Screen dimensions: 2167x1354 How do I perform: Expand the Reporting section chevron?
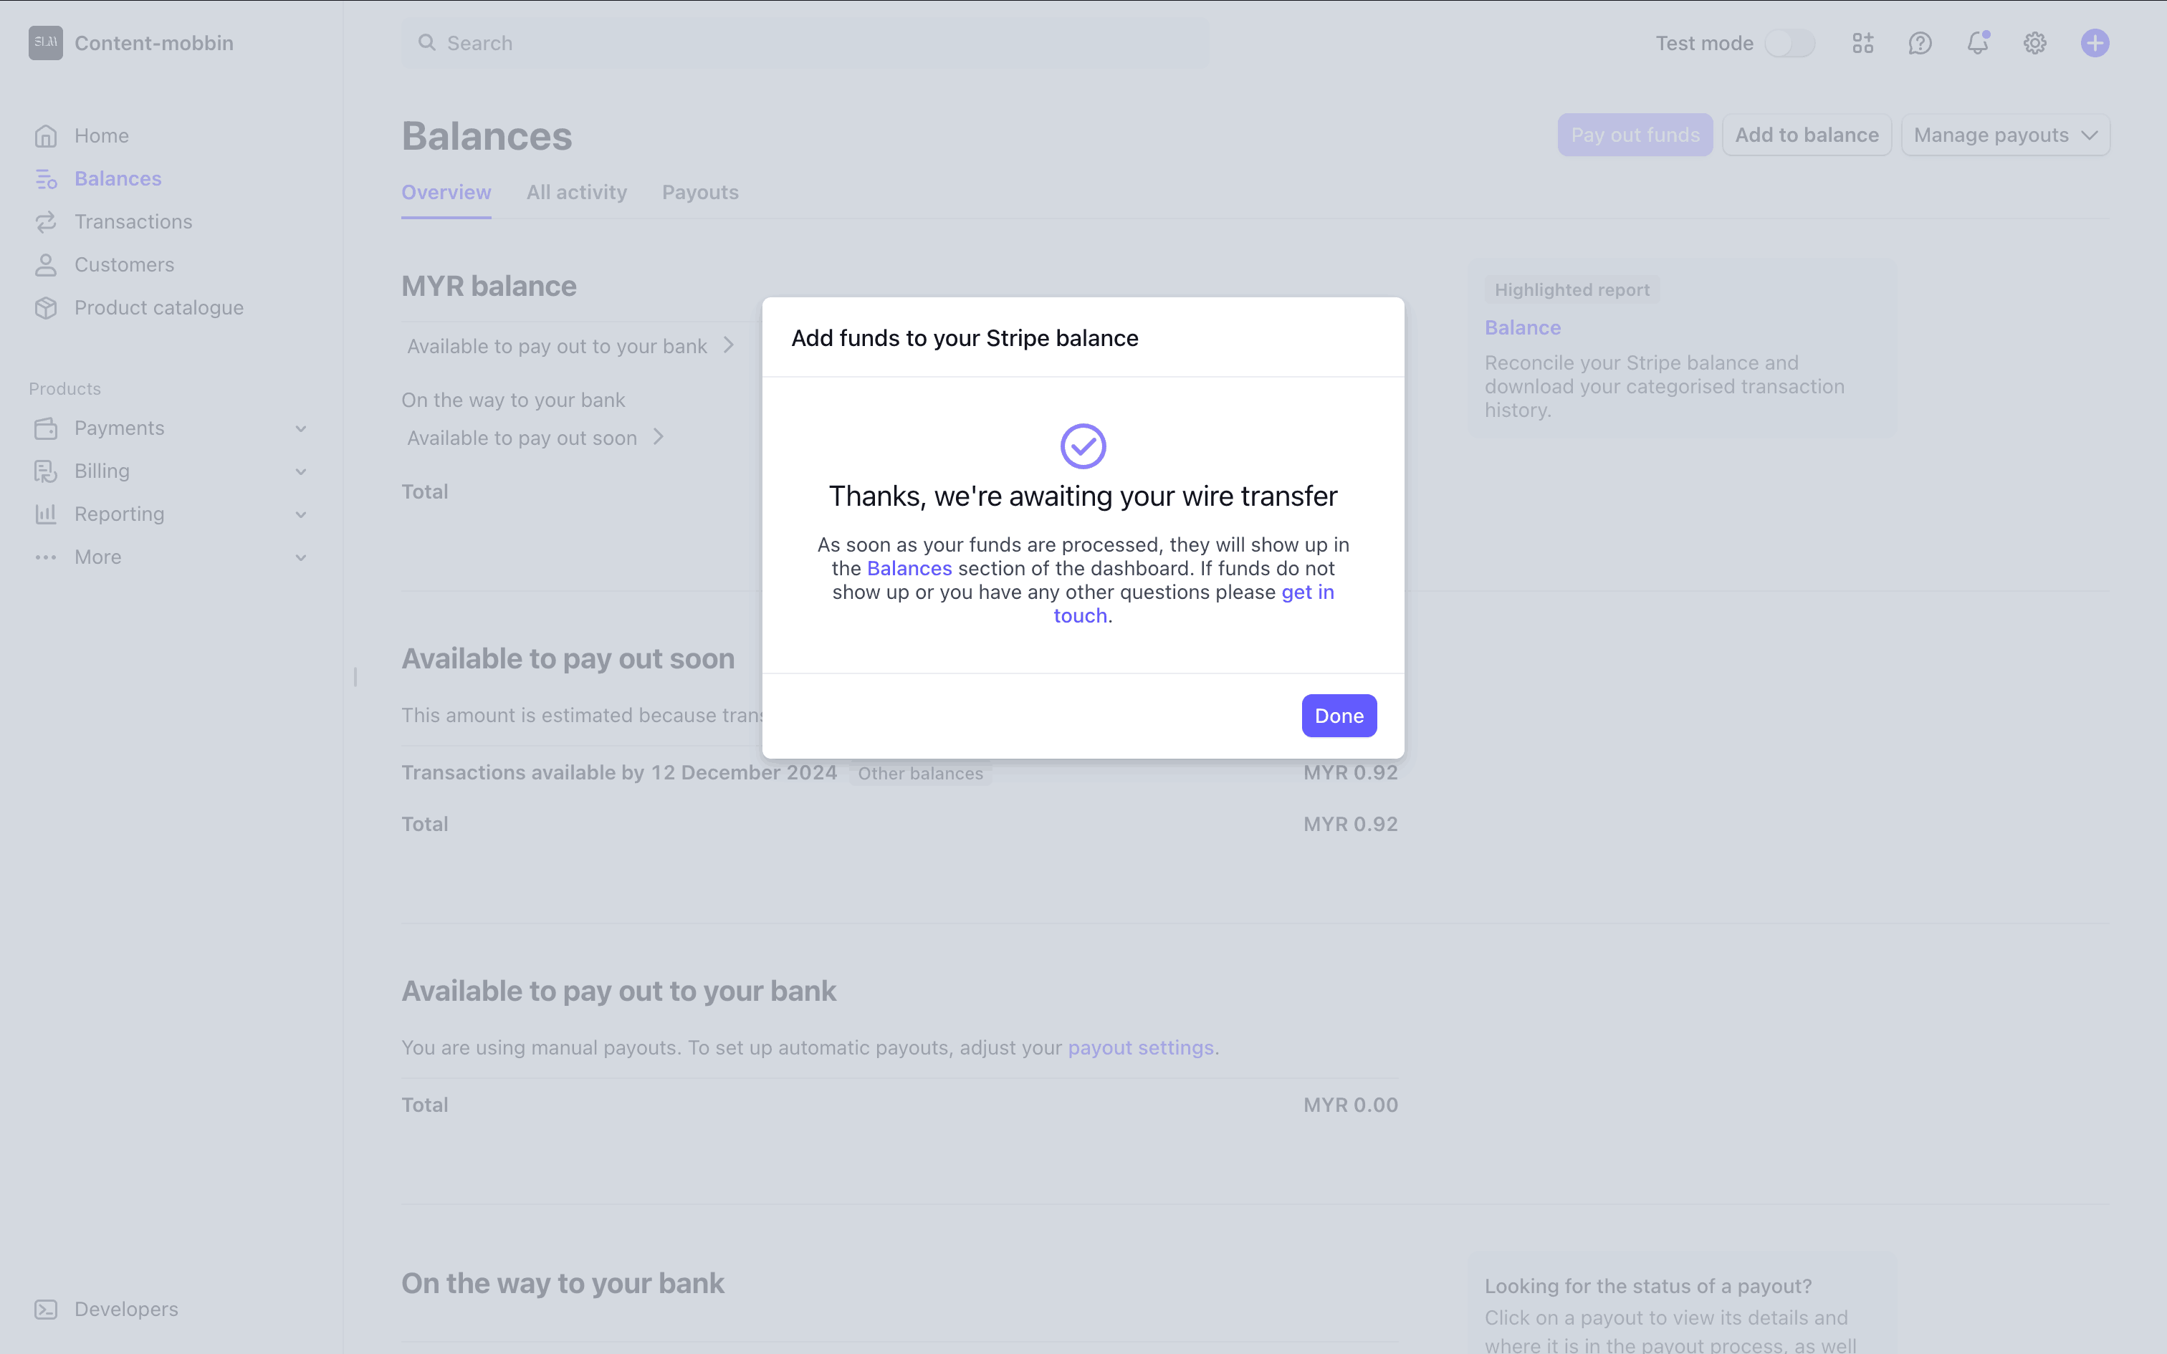pos(301,515)
